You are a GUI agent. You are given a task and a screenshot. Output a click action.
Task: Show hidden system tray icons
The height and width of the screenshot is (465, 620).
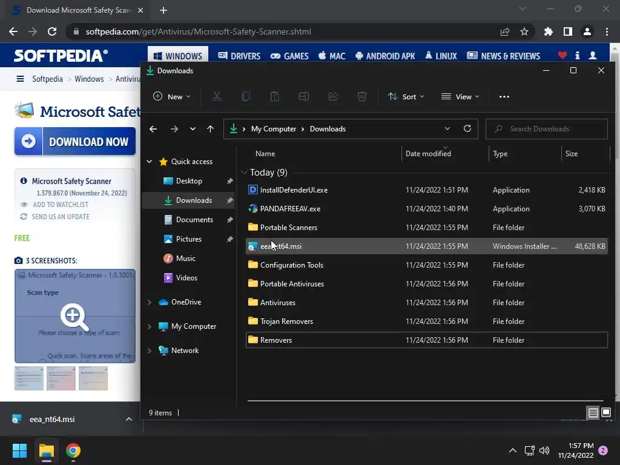(512, 450)
